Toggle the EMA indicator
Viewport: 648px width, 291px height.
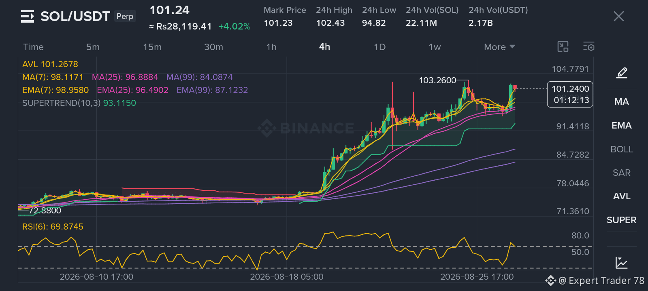pos(622,125)
